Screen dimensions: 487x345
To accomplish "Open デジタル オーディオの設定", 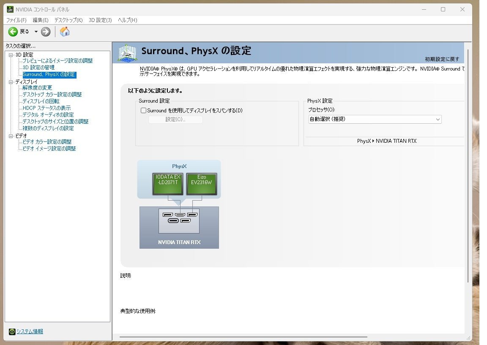I will [48, 115].
